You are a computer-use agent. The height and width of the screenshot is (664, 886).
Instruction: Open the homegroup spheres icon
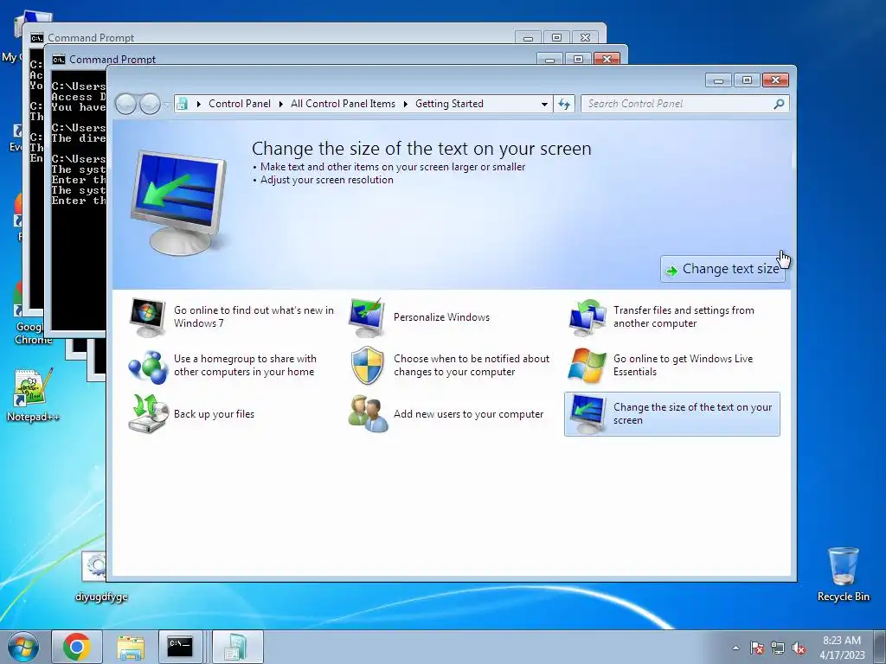(147, 366)
